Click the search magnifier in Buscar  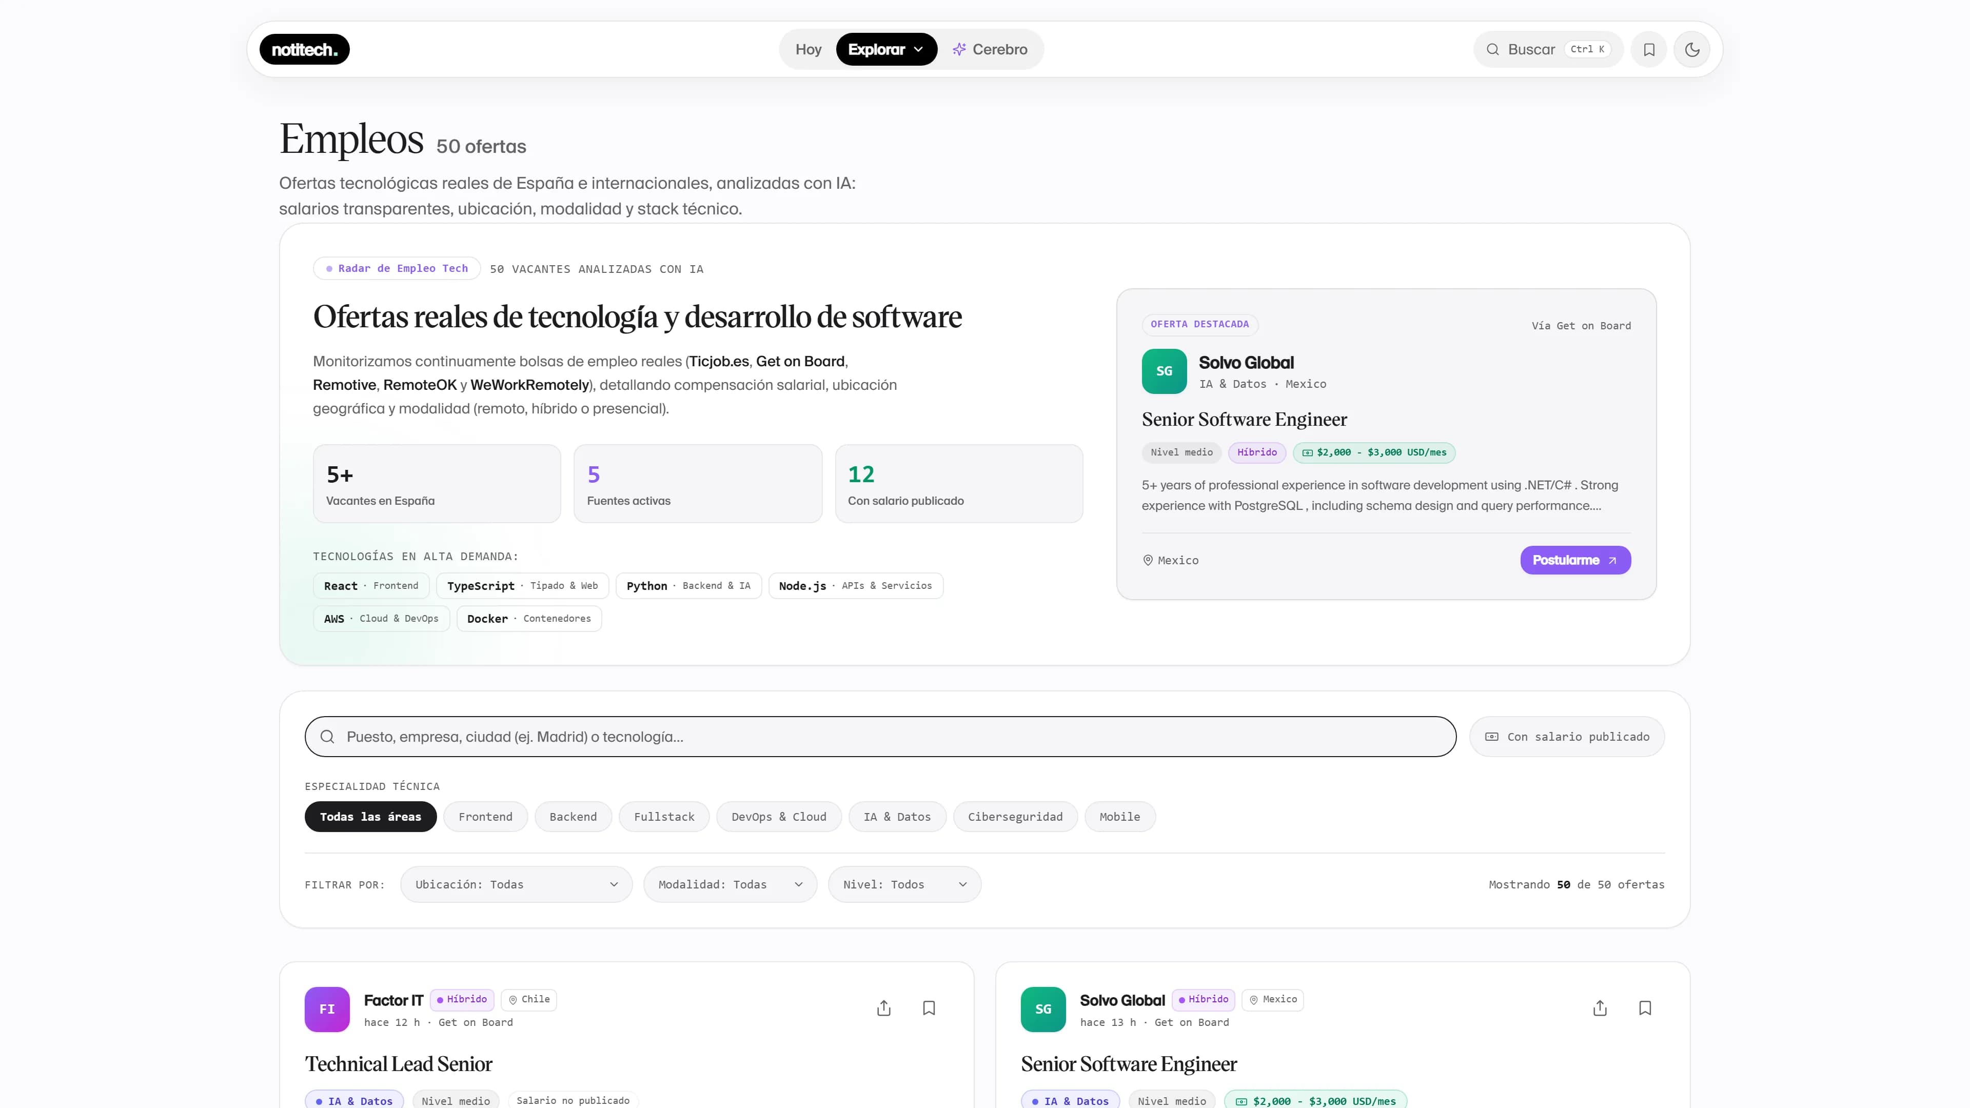click(x=1492, y=50)
